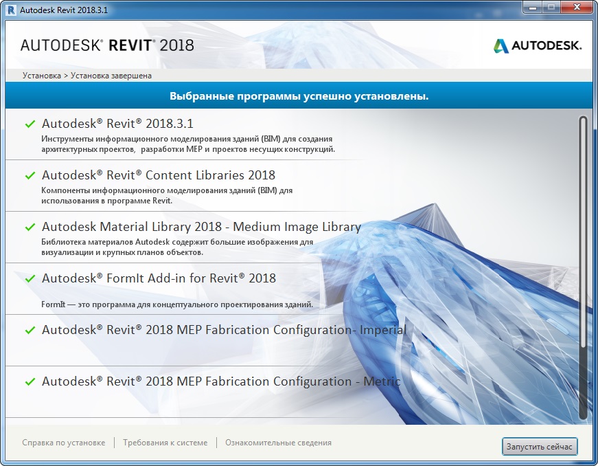The image size is (598, 466).
Task: Click checkmark next to FormIt Add-in for Revit
Action: [30, 279]
